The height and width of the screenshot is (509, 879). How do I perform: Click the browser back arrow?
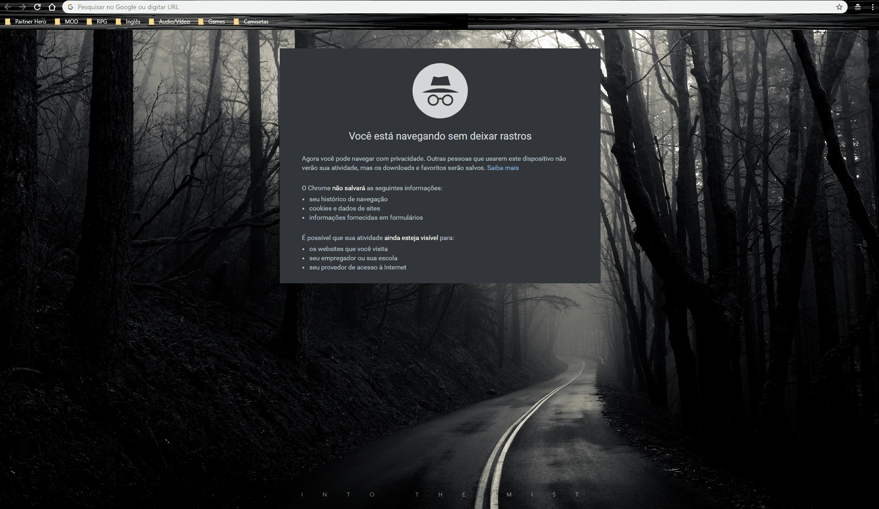tap(8, 7)
